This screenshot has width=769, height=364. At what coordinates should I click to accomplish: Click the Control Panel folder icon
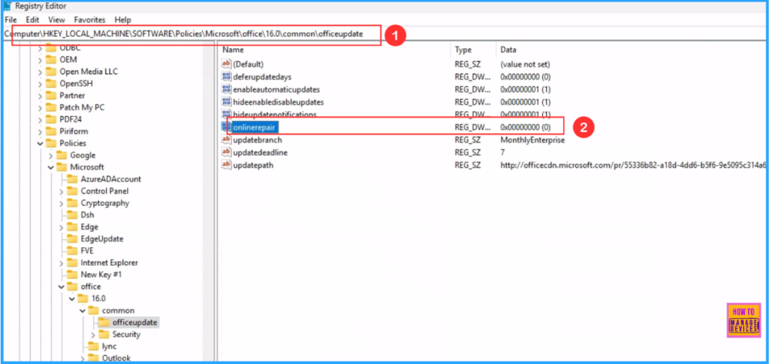tap(72, 191)
